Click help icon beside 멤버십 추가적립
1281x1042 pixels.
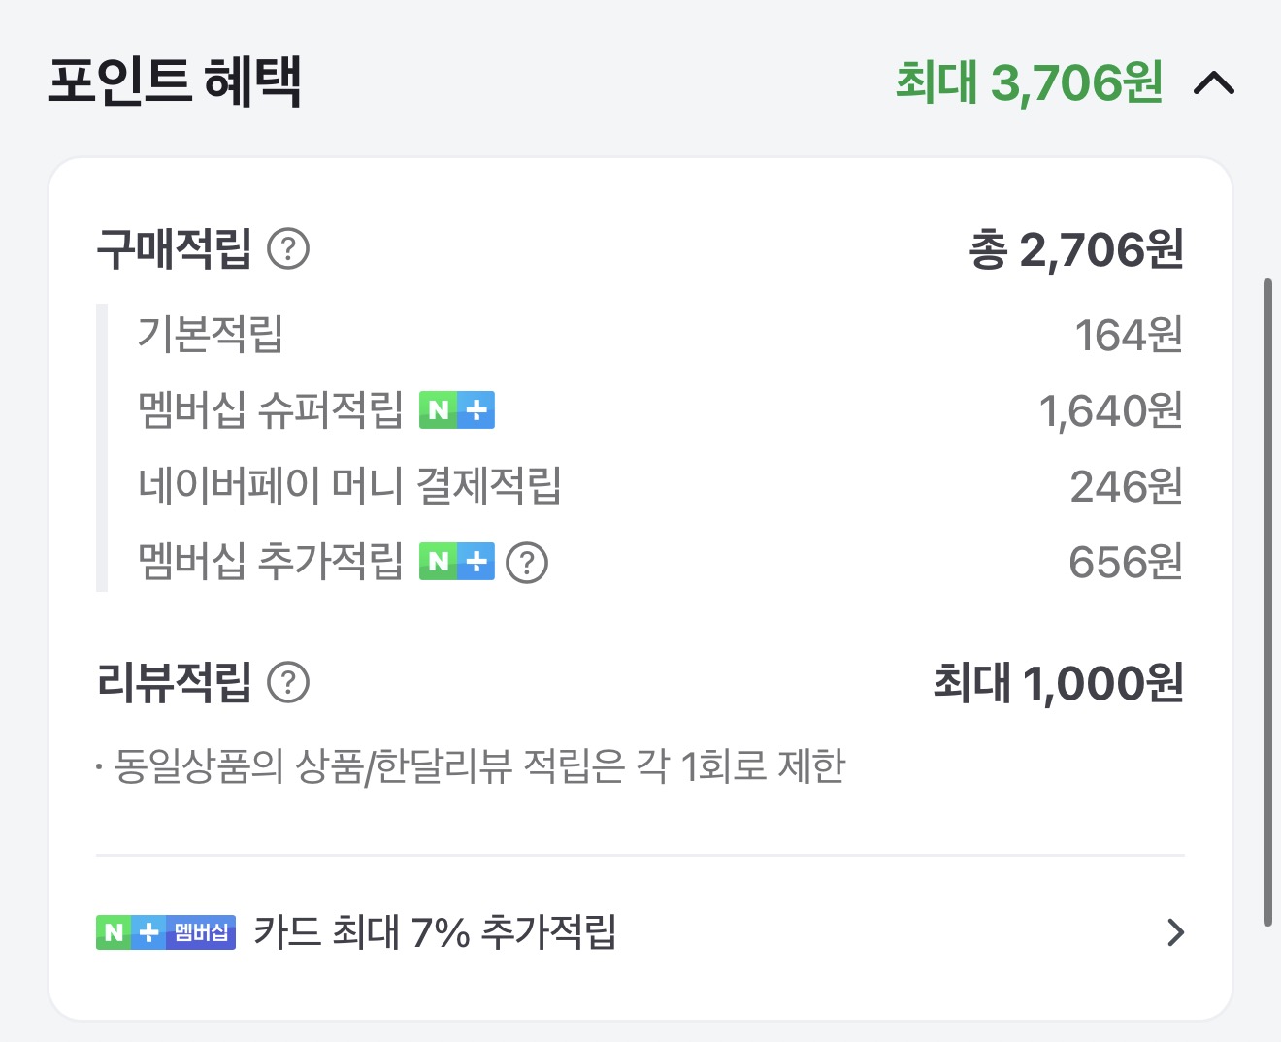pyautogui.click(x=528, y=563)
